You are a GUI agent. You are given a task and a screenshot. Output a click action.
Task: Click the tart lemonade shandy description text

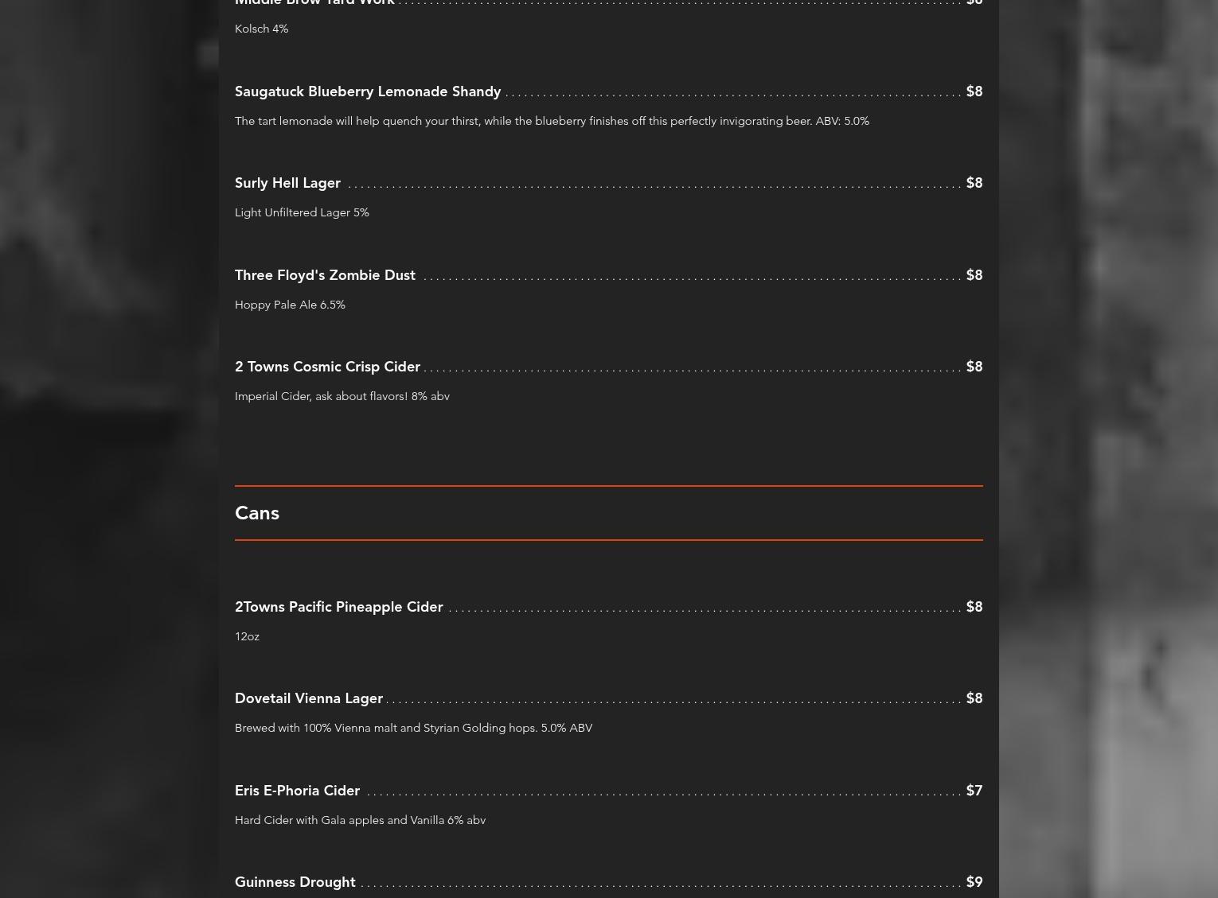[x=552, y=121]
